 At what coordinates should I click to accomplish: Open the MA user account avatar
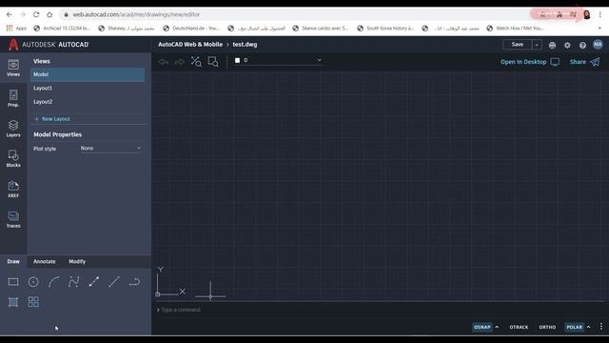(598, 45)
